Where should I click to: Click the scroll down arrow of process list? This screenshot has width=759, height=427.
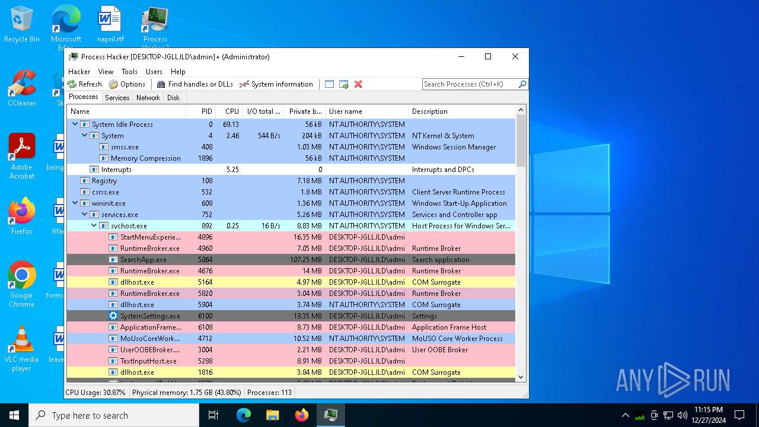point(521,377)
